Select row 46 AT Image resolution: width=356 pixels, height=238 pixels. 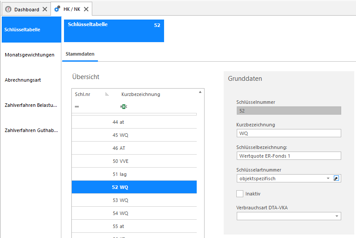pyautogui.click(x=134, y=148)
